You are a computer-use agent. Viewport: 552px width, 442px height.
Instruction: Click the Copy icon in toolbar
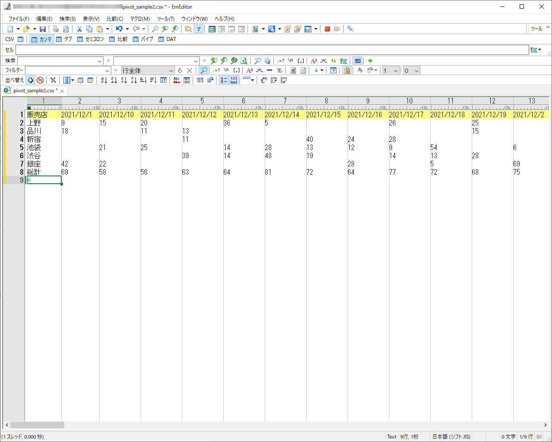point(89,29)
